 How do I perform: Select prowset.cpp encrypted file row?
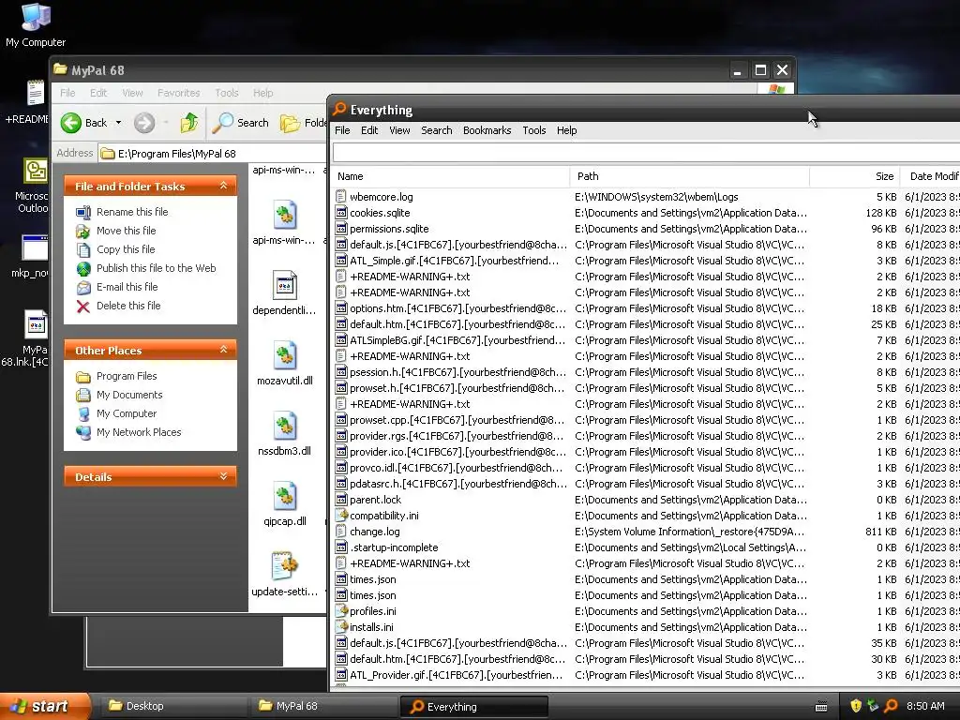646,419
